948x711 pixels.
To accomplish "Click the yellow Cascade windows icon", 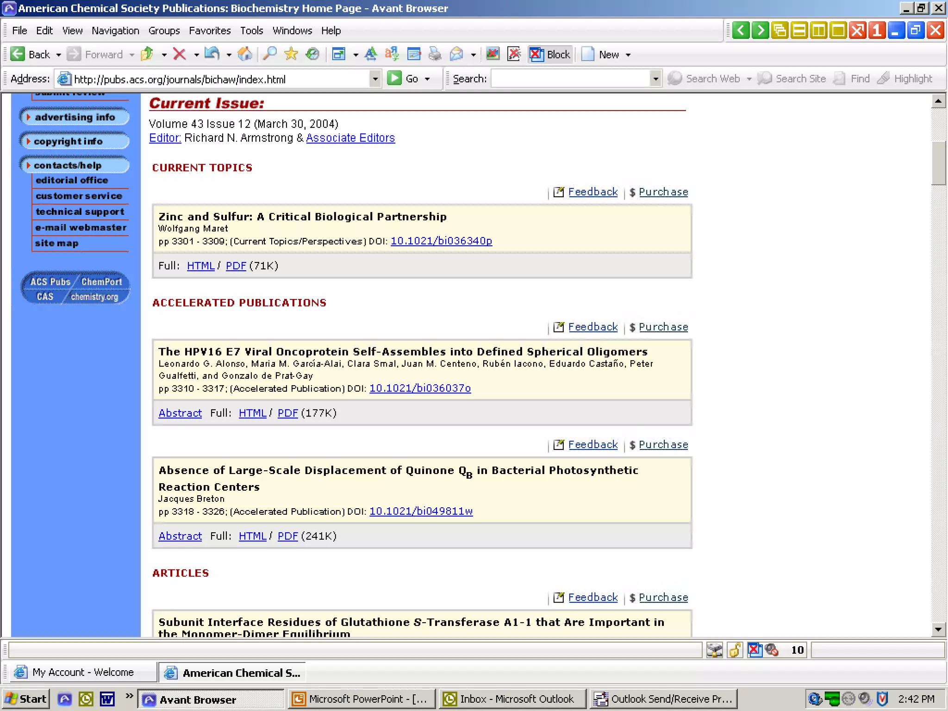I will [x=780, y=31].
